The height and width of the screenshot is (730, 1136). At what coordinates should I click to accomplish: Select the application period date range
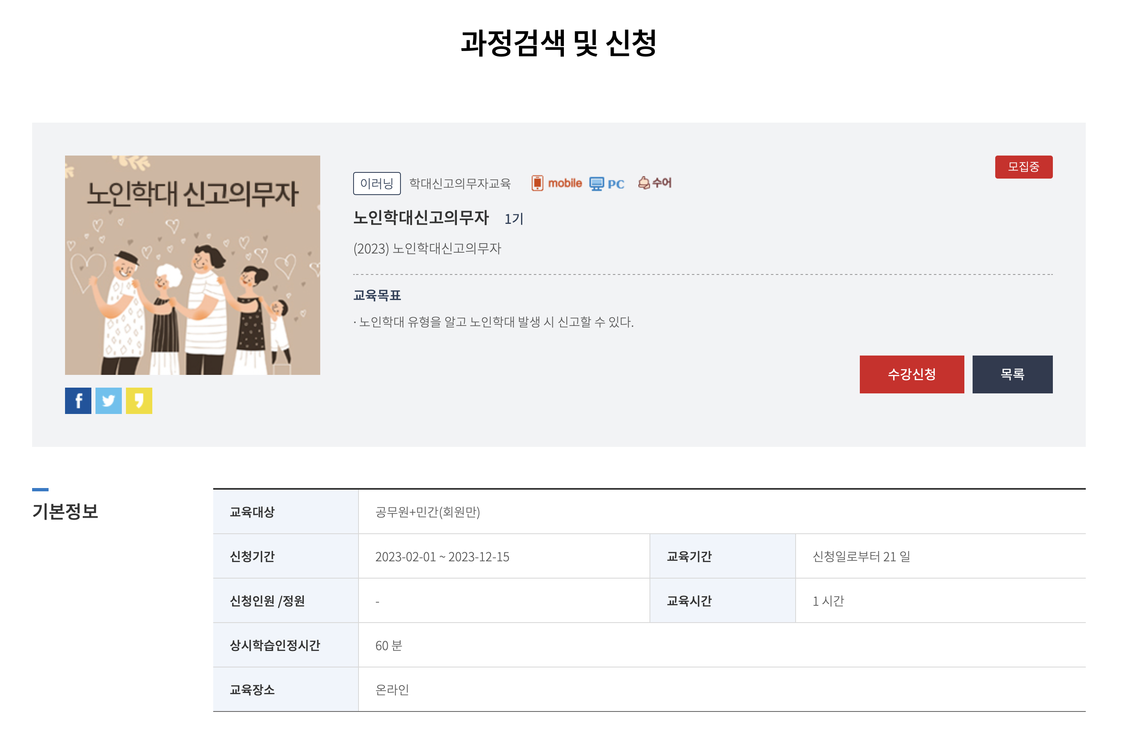pos(442,556)
